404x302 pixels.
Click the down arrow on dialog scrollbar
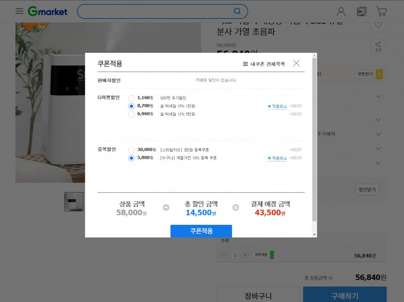[314, 235]
